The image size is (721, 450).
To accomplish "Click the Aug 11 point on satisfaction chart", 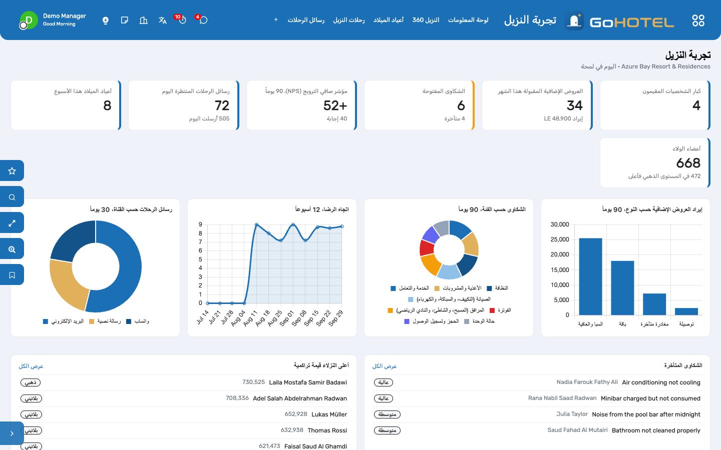I will pyautogui.click(x=256, y=225).
